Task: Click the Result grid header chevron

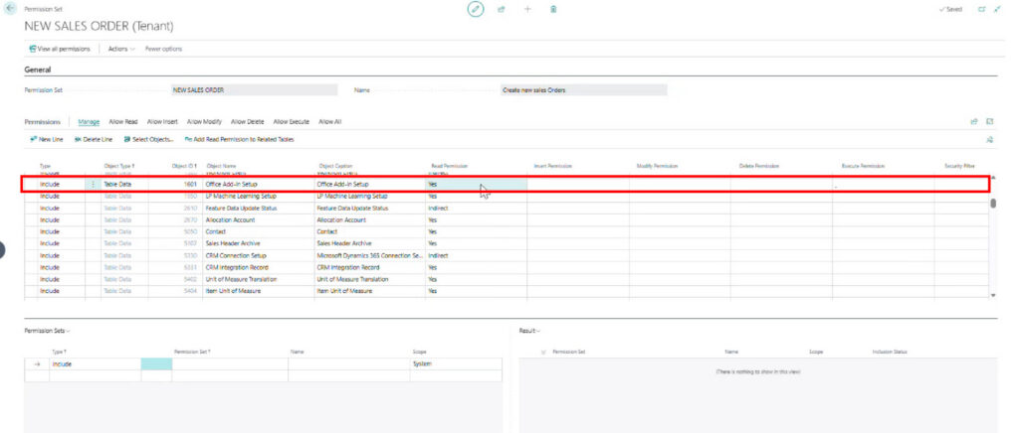Action: point(543,352)
